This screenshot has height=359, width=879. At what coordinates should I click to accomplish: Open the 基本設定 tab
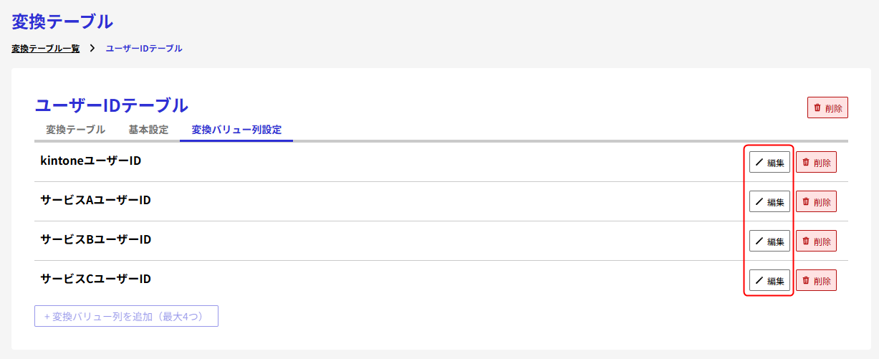pos(148,130)
